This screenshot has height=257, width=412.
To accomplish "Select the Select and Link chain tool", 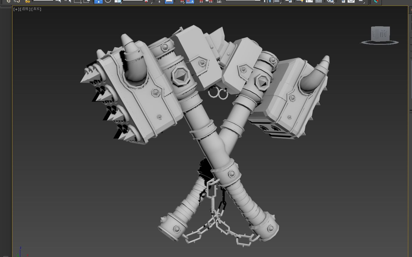I will [9, 1].
